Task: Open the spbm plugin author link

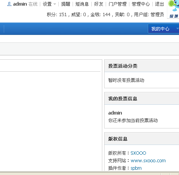Action: tap(136, 168)
